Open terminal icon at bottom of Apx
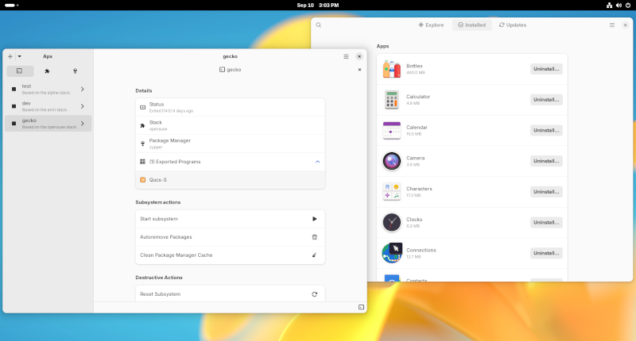Viewport: 636px width, 341px height. click(x=361, y=307)
